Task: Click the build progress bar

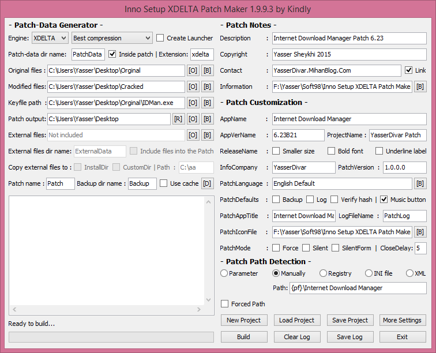Action: coord(111,337)
